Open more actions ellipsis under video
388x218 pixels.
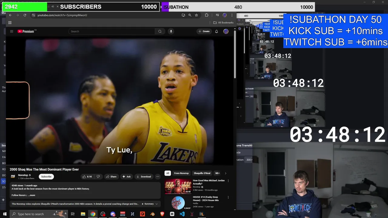(x=158, y=177)
